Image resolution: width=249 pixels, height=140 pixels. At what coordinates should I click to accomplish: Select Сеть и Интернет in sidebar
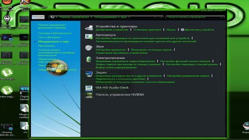pos(49,37)
